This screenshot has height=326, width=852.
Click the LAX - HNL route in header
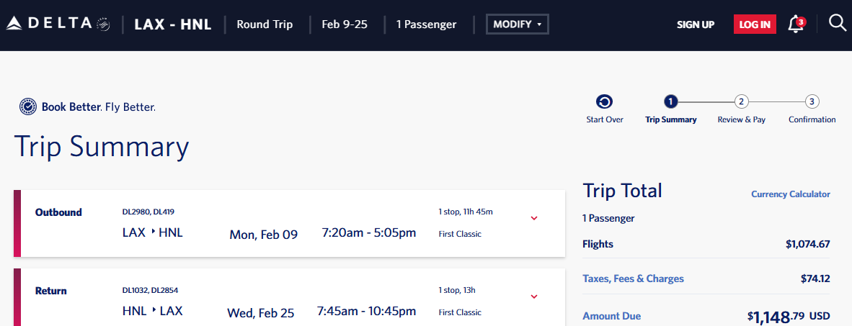[x=173, y=24]
